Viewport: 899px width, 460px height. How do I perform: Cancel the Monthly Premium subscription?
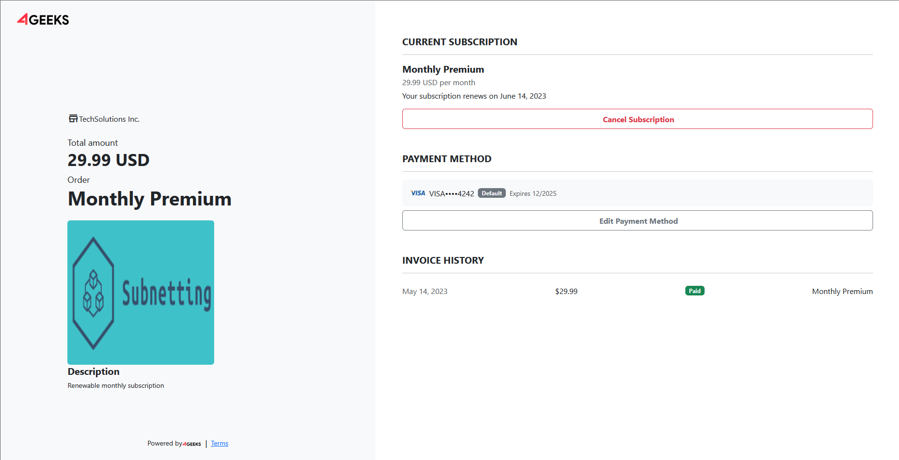click(x=637, y=119)
